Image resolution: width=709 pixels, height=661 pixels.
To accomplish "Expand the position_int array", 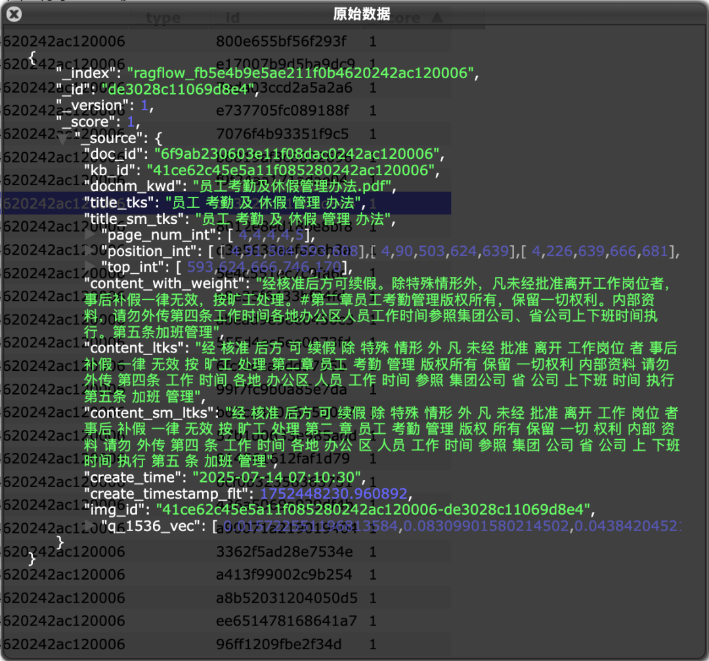I will [91, 250].
